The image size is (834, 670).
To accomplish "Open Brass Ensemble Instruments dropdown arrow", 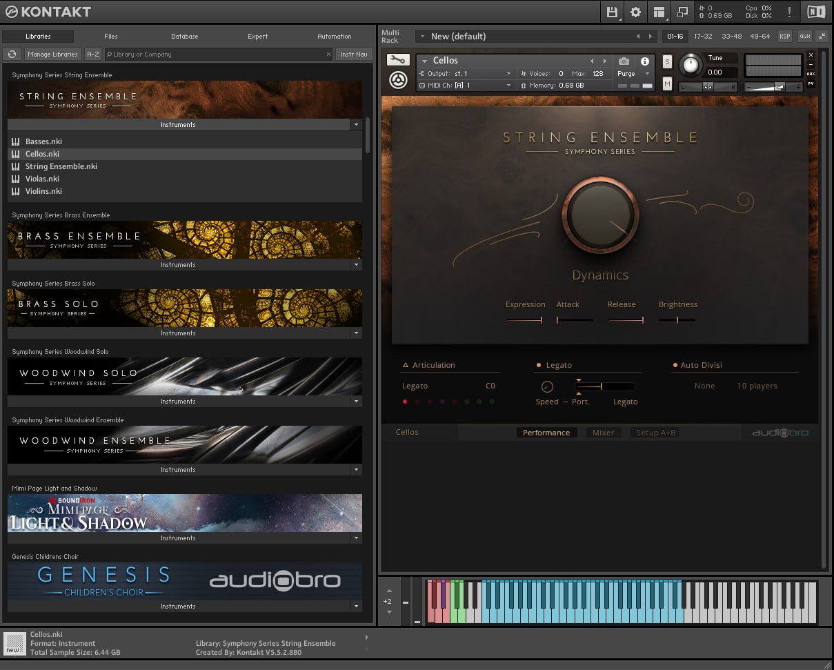I will pos(356,265).
